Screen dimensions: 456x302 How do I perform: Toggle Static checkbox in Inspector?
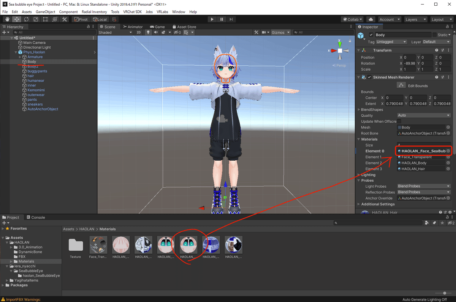click(435, 35)
